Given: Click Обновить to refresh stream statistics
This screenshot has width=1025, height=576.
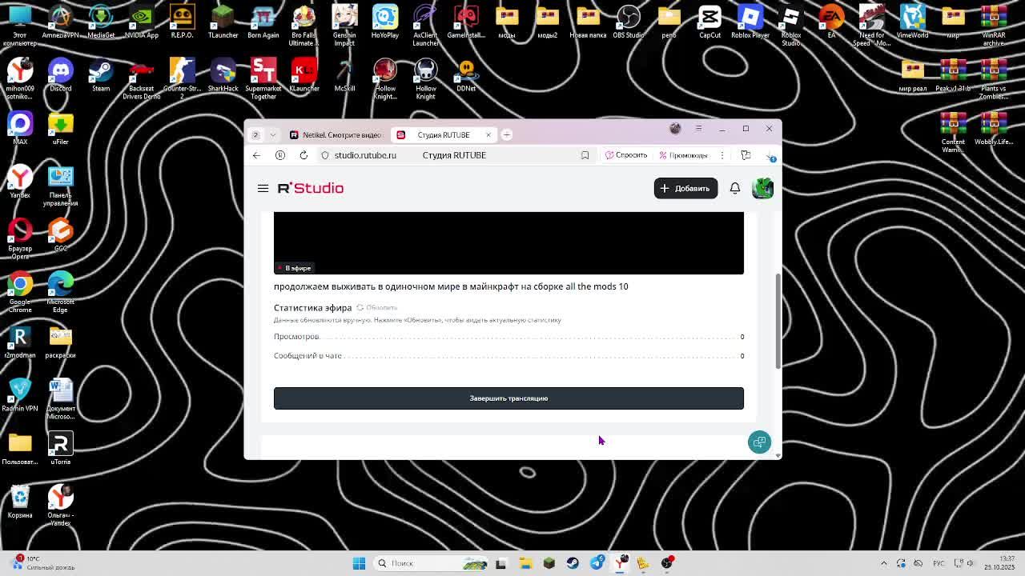Looking at the screenshot, I should tap(377, 307).
